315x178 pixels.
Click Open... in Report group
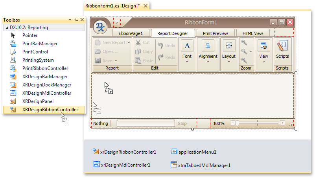[x=106, y=51]
